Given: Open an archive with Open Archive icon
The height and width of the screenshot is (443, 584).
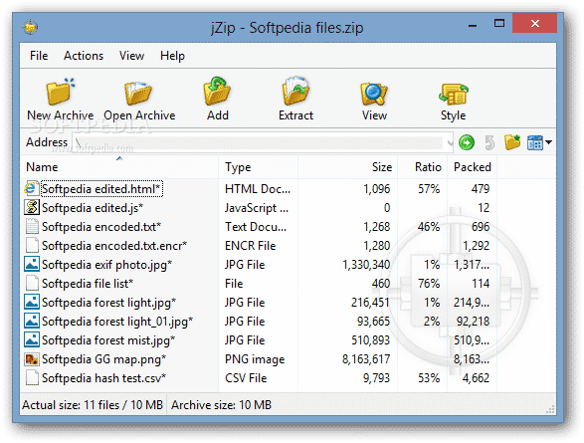Looking at the screenshot, I should point(138,94).
